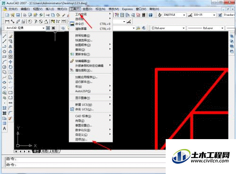The image size is (236, 174).
Task: Select the Ellipse draw tool
Action: [x=4, y=83]
